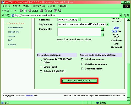Expand the address bar URL dropdown
The image size is (131, 105).
point(121,15)
